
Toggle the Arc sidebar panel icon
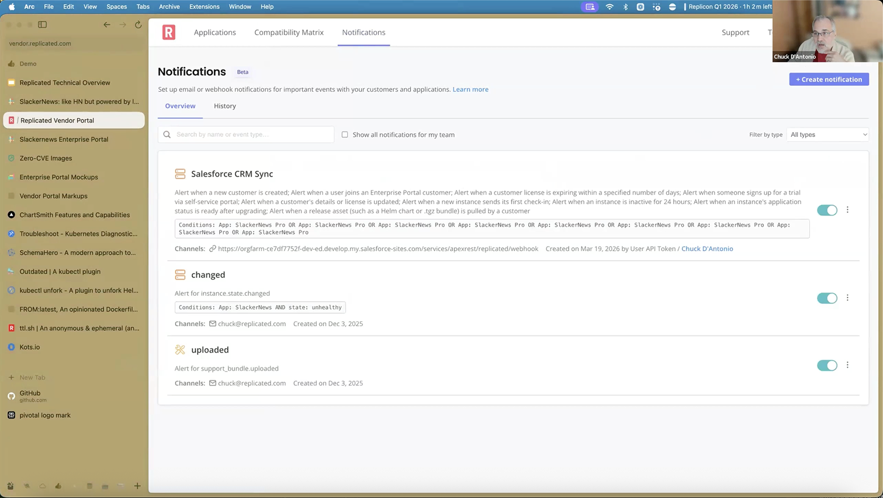pos(42,25)
